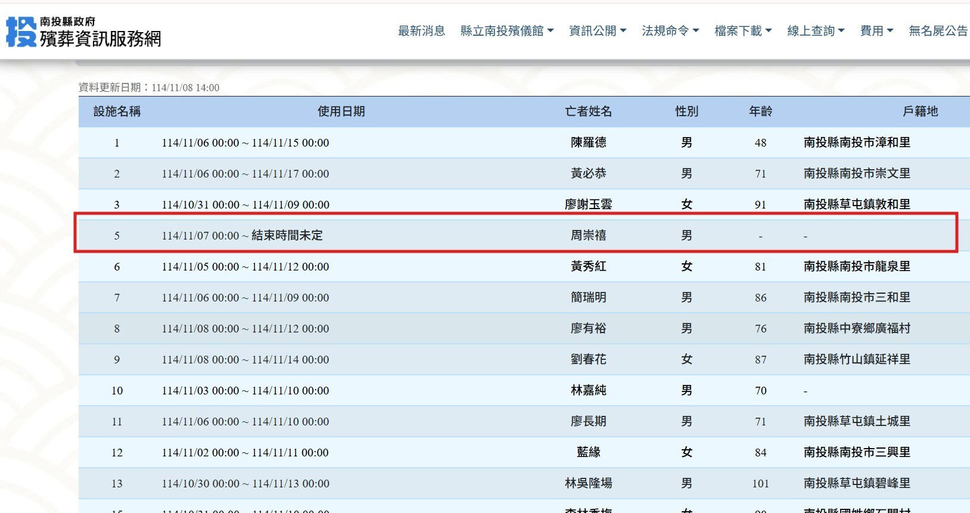
Task: Open the 法規命令 dropdown
Action: (670, 31)
